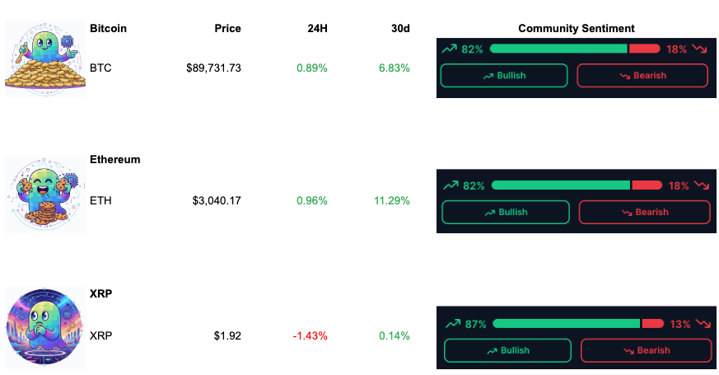
Task: Click the circular XRP mascot image
Action: (x=45, y=327)
